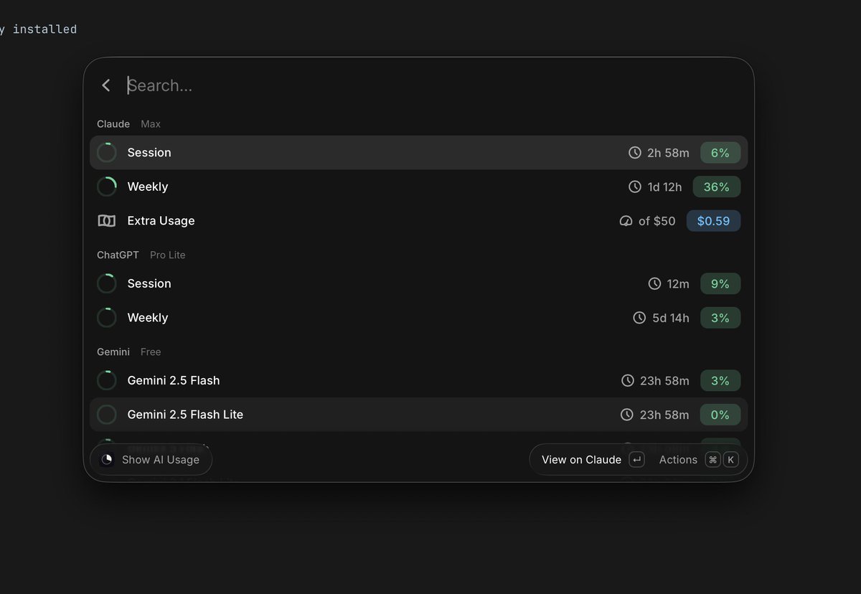861x594 pixels.
Task: Click the clock icon beside 1d 12h
Action: [x=635, y=187]
